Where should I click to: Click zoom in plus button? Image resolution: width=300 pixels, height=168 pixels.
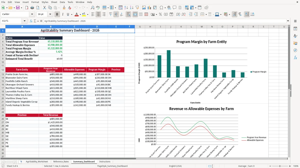coord(290,166)
